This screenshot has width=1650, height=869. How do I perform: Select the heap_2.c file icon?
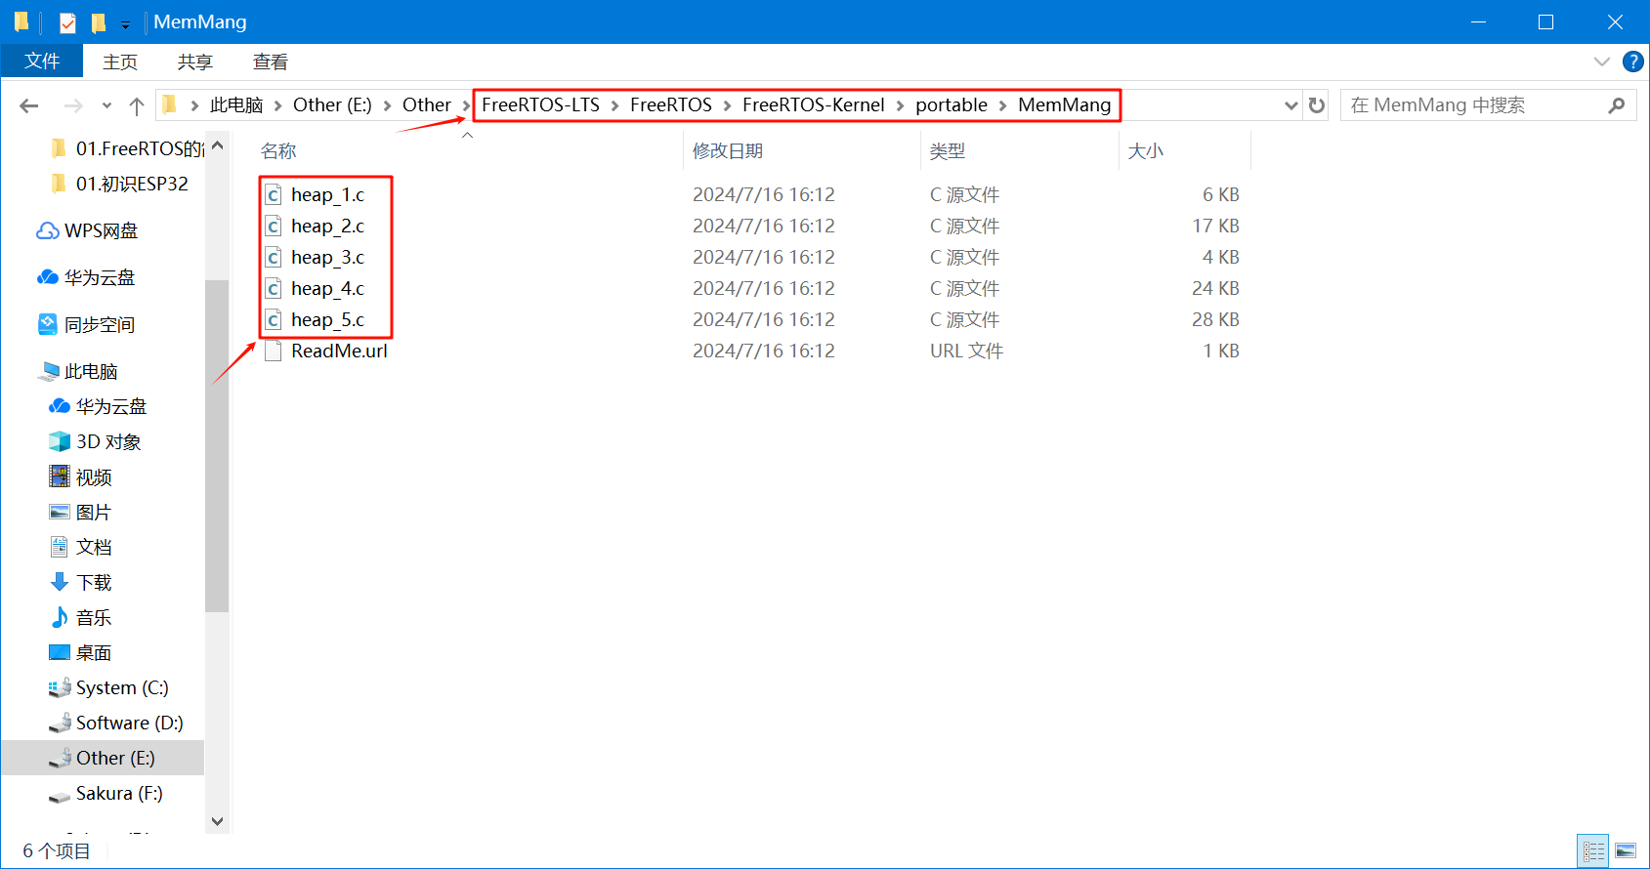[x=274, y=227]
